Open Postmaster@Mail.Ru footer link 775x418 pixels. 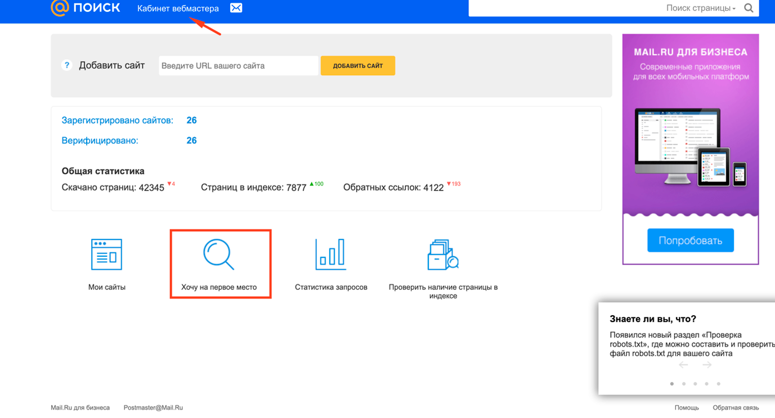click(x=153, y=408)
